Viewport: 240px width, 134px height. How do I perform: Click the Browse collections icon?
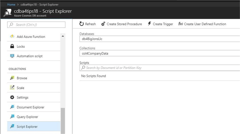click(12, 78)
